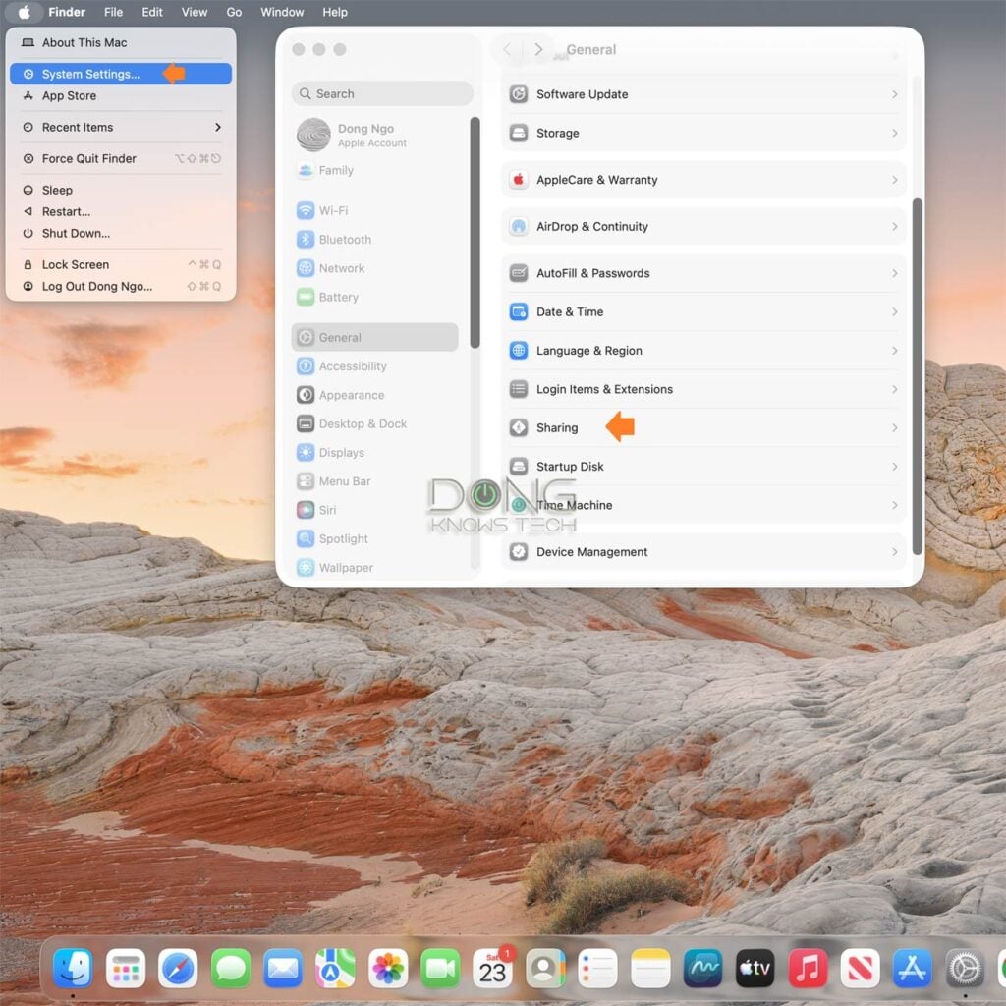The image size is (1006, 1006).
Task: Open Freeform app in Dock
Action: click(x=702, y=968)
